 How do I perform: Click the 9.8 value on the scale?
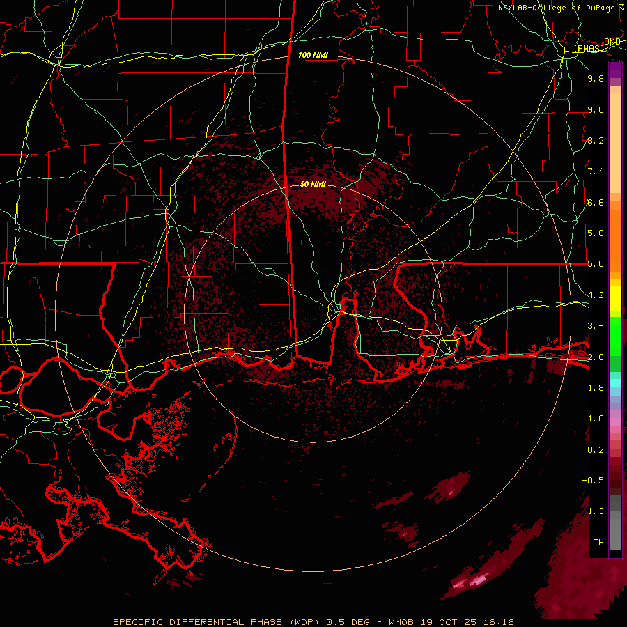tap(596, 78)
